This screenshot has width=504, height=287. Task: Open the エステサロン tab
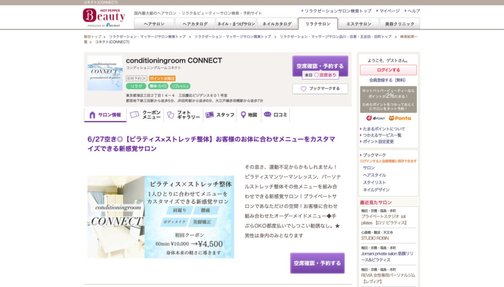(359, 24)
